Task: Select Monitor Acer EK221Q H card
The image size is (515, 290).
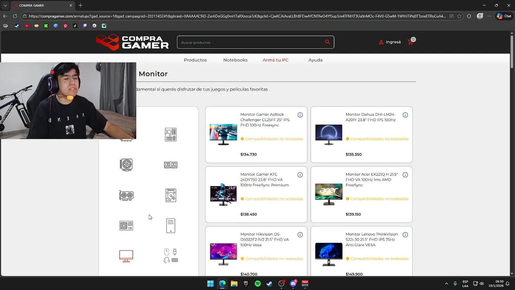Action: (x=361, y=195)
